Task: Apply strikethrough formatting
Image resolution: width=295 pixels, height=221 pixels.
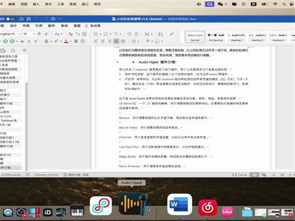Action: coord(22,41)
